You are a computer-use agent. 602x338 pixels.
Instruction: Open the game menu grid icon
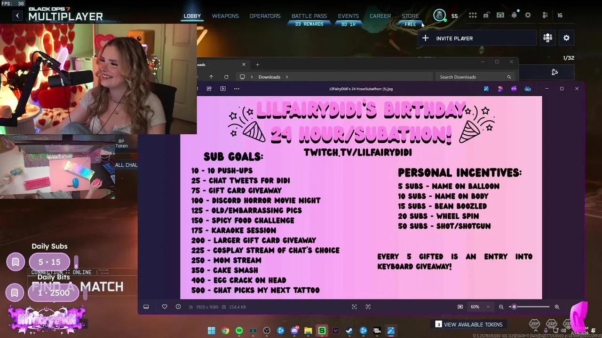click(x=473, y=15)
